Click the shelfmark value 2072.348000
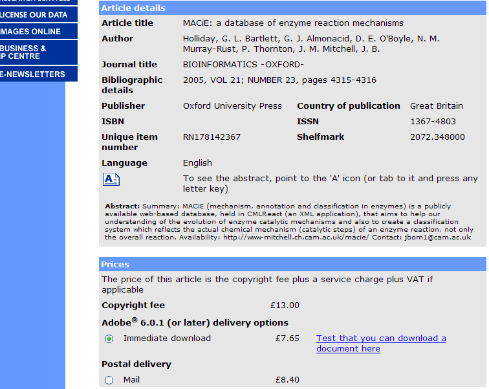The width and height of the screenshot is (489, 389). (437, 137)
